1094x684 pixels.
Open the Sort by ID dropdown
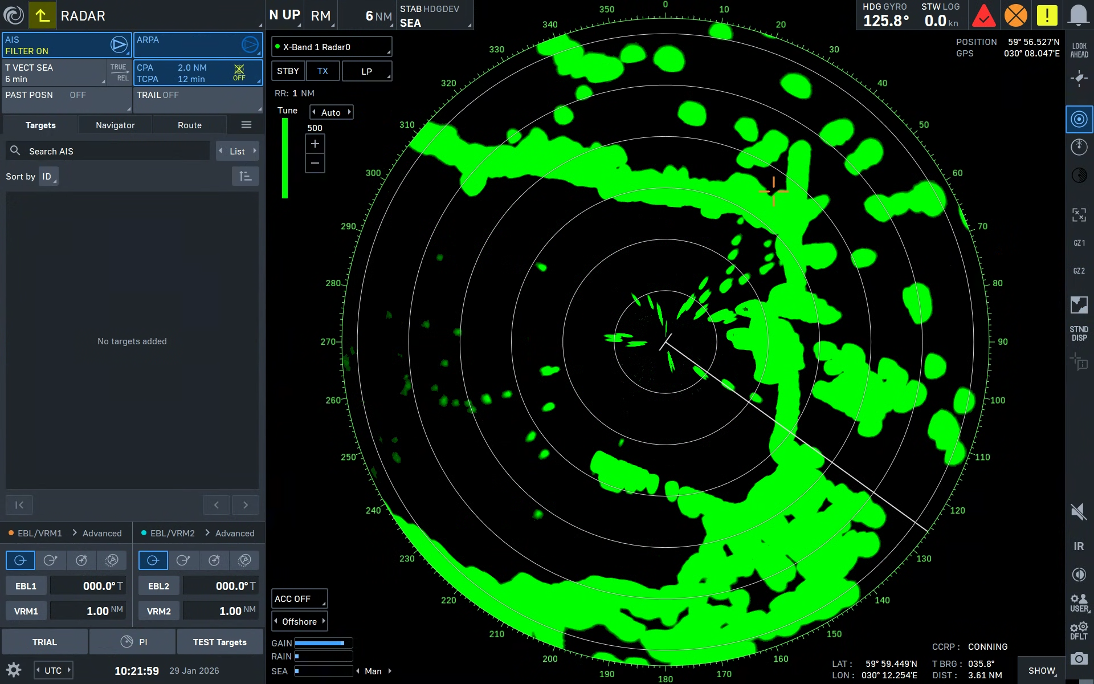(48, 177)
